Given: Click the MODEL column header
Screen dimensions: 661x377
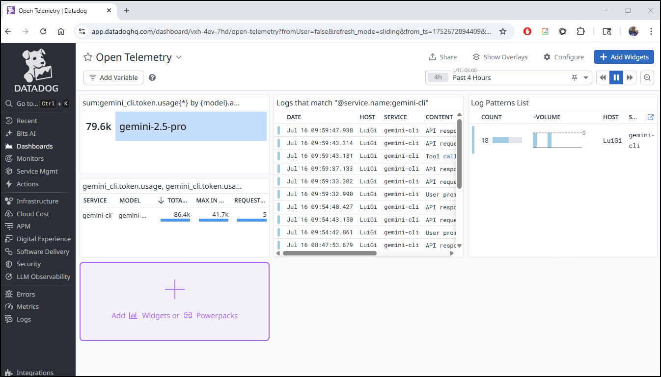Looking at the screenshot, I should [x=130, y=201].
